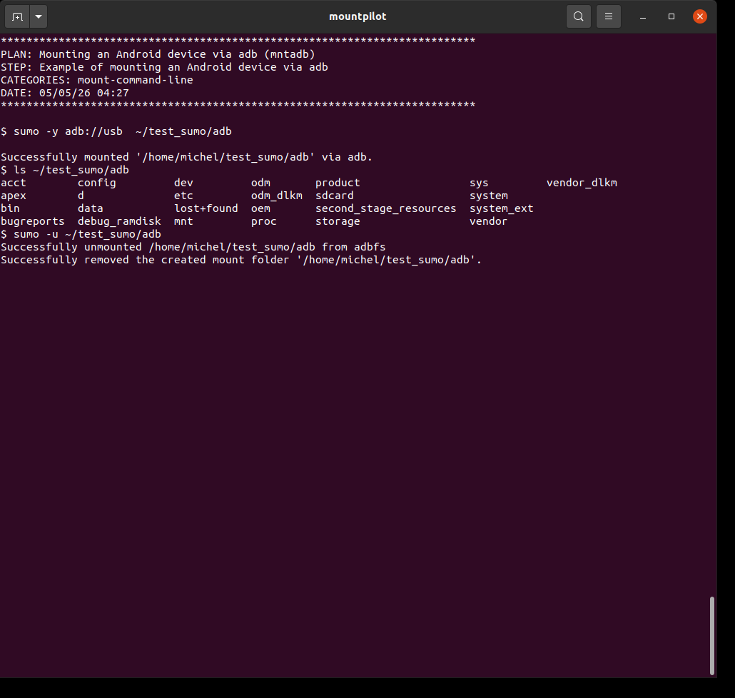Click the terminal scrollbar thumb
Image resolution: width=735 pixels, height=698 pixels.
point(711,635)
